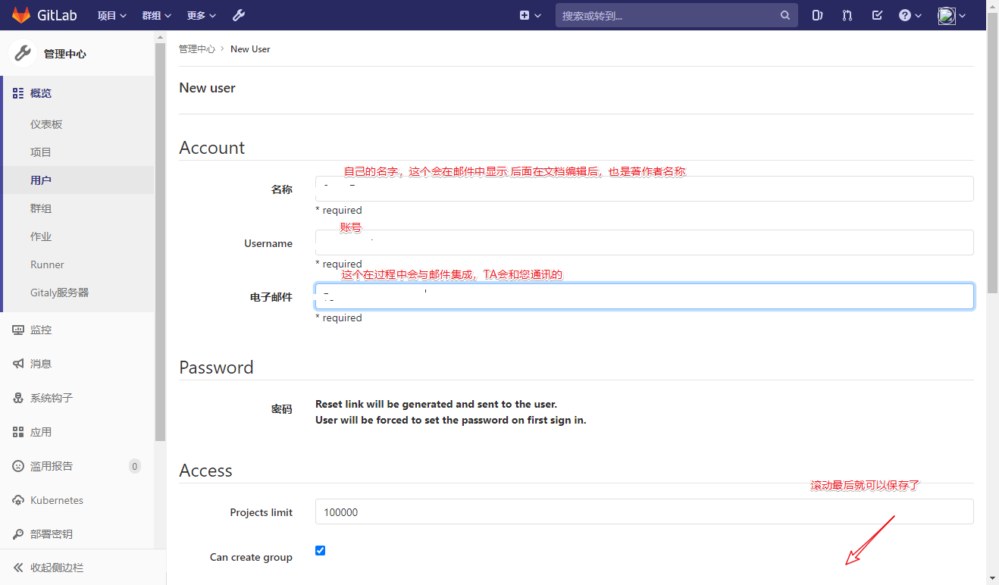Click 管理中心 breadcrumb link
This screenshot has width=999, height=585.
point(197,48)
